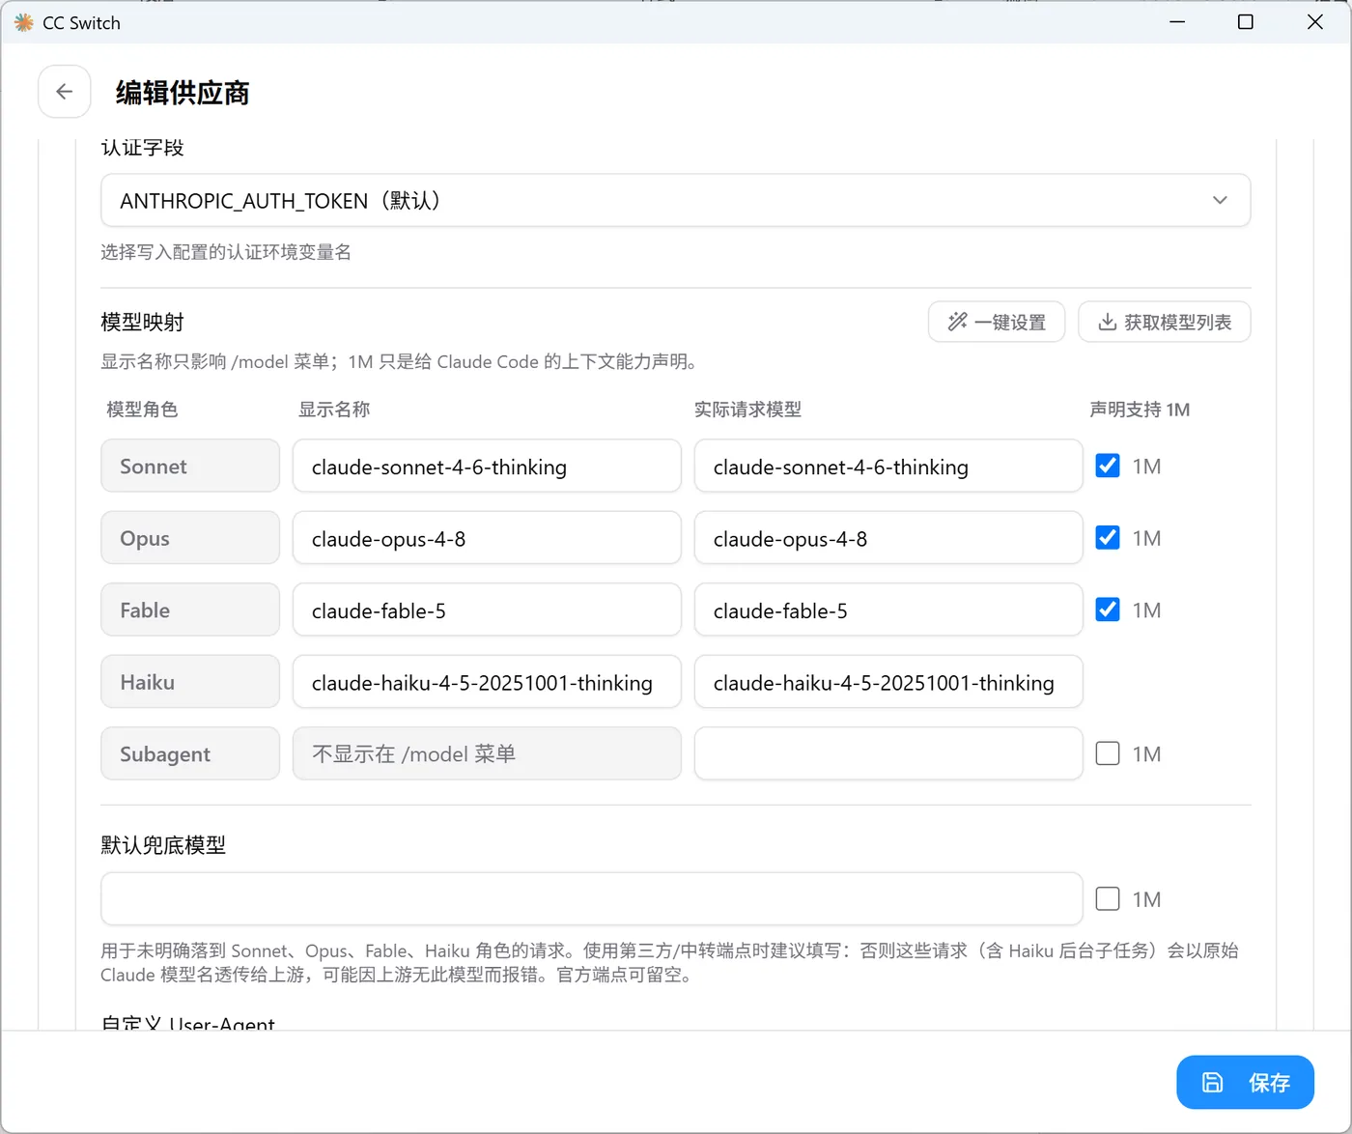Image resolution: width=1352 pixels, height=1134 pixels.
Task: Edit the Haiku actual request model field
Action: pyautogui.click(x=888, y=682)
